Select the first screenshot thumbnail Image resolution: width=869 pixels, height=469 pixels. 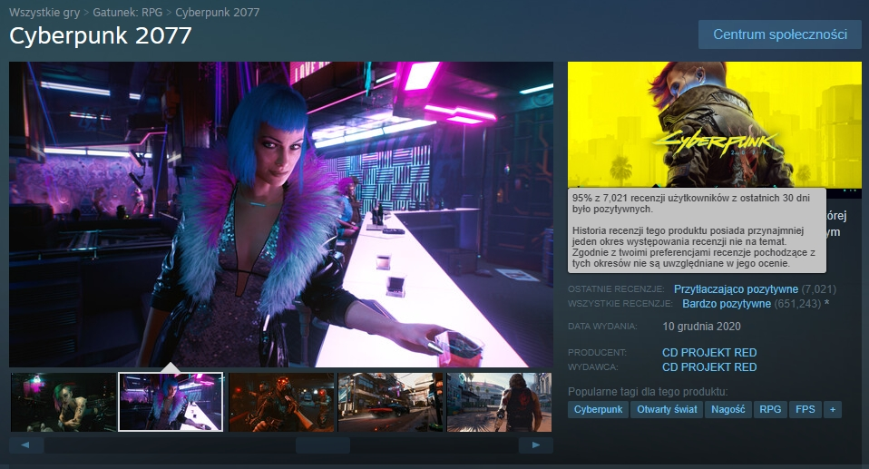pos(63,402)
